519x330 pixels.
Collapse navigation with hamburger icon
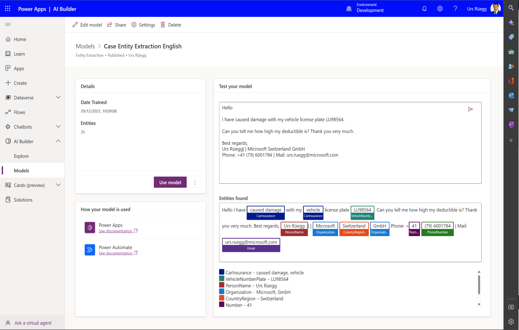[8, 24]
